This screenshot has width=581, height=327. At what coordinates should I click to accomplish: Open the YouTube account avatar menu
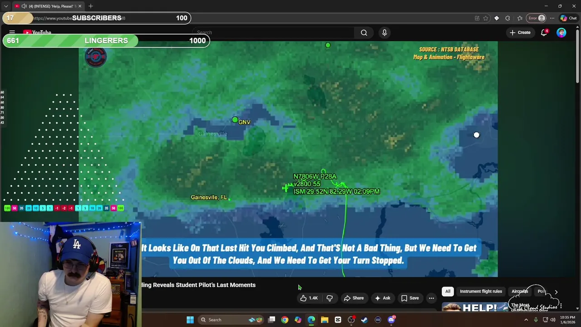561,33
